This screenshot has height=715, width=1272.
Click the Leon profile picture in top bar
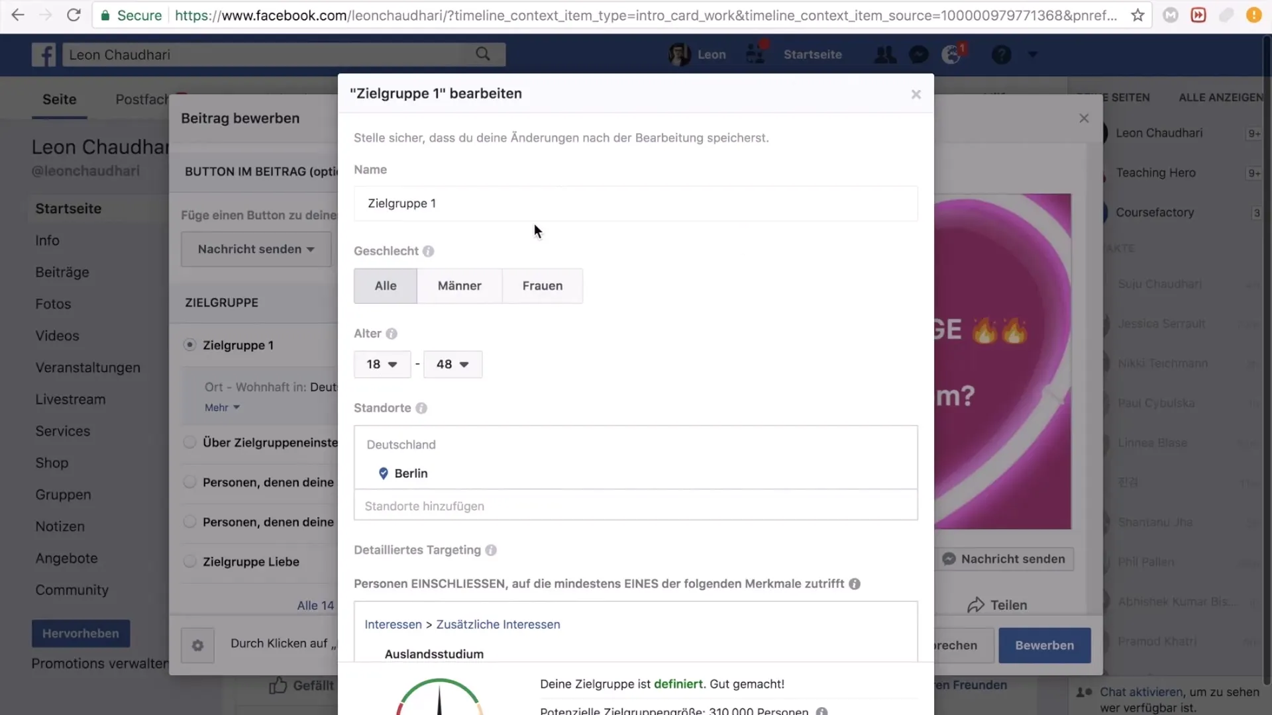point(680,54)
